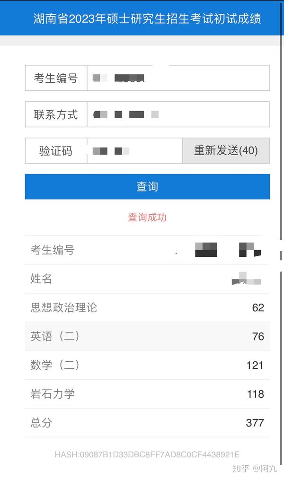Click the 考生编号 field label
The width and height of the screenshot is (284, 480).
[56, 78]
